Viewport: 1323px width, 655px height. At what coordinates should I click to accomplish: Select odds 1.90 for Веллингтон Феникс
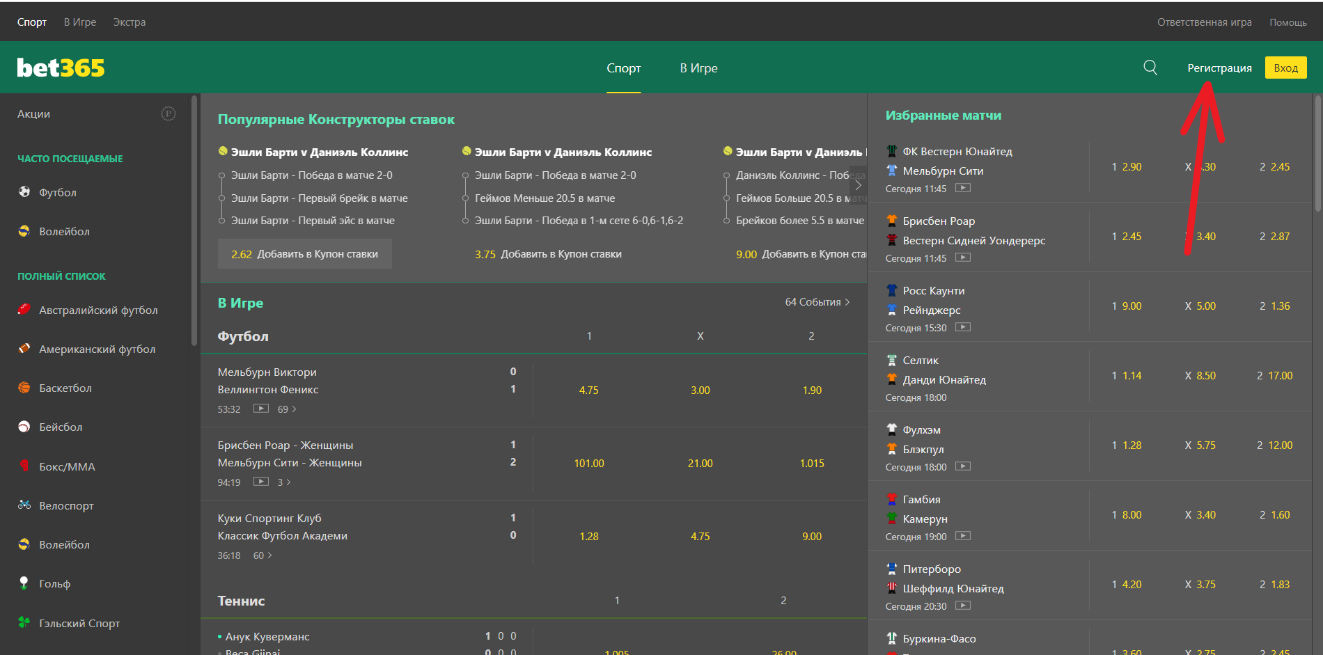tap(811, 390)
